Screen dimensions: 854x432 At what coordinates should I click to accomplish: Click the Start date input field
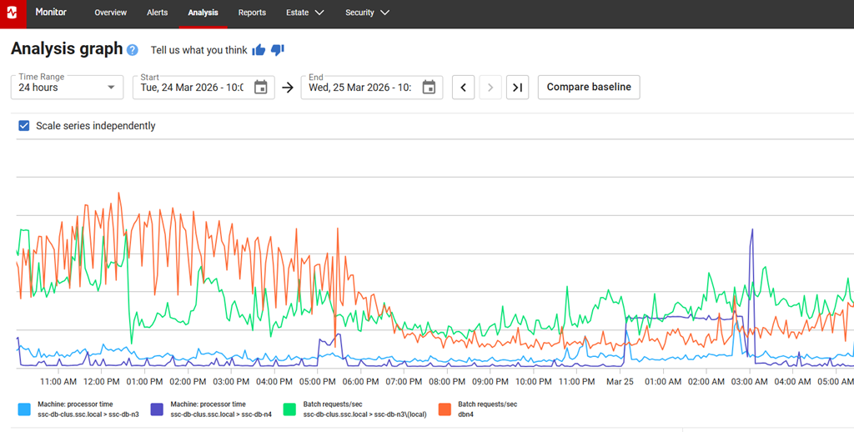(x=192, y=88)
